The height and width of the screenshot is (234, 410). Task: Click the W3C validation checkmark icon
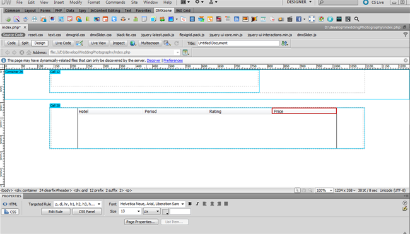pos(79,43)
